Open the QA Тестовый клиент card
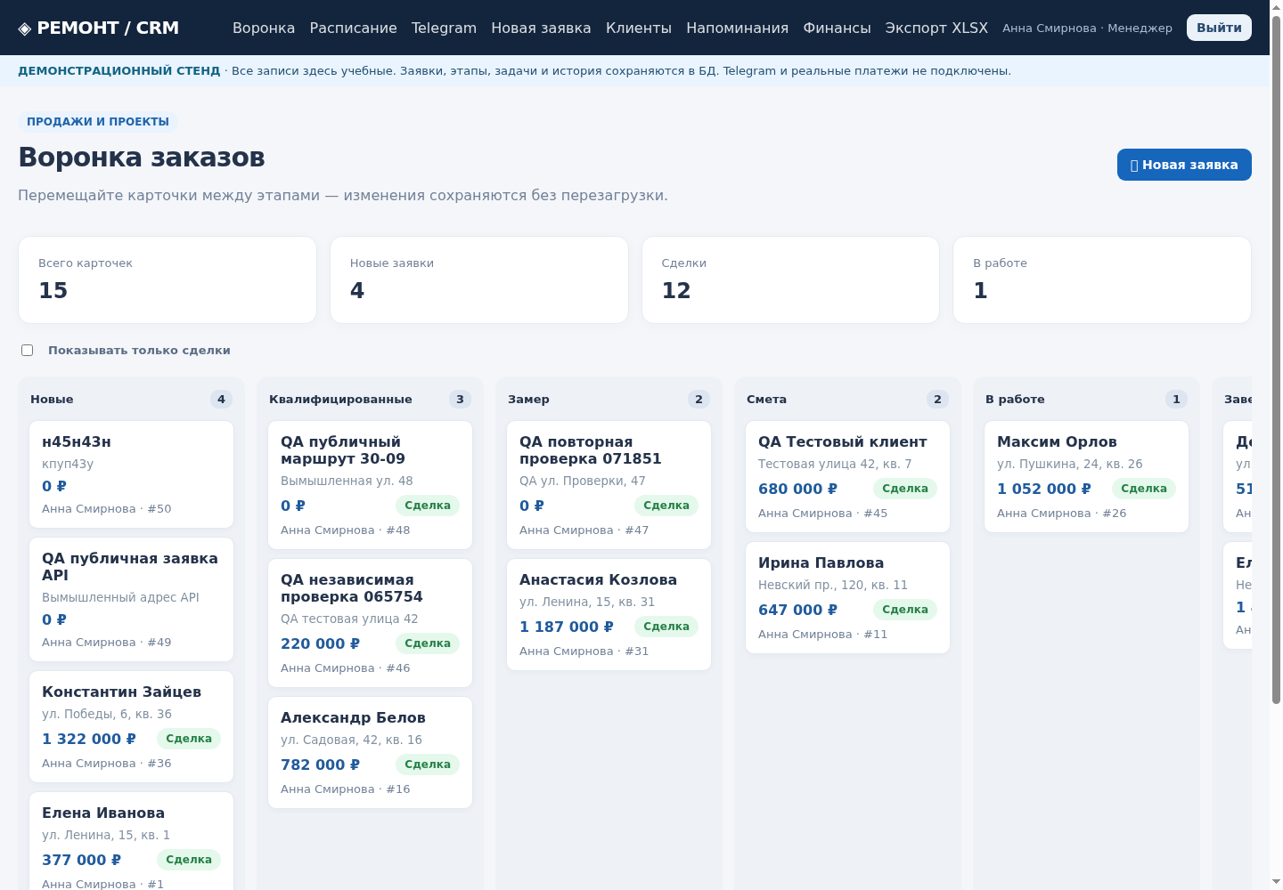The height and width of the screenshot is (890, 1283). click(x=848, y=477)
